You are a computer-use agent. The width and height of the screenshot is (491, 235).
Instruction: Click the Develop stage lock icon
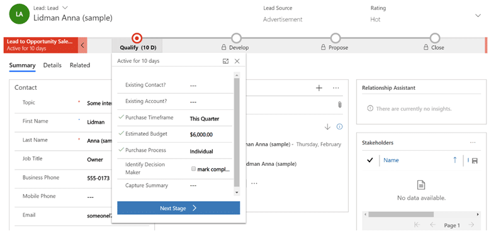(x=224, y=48)
